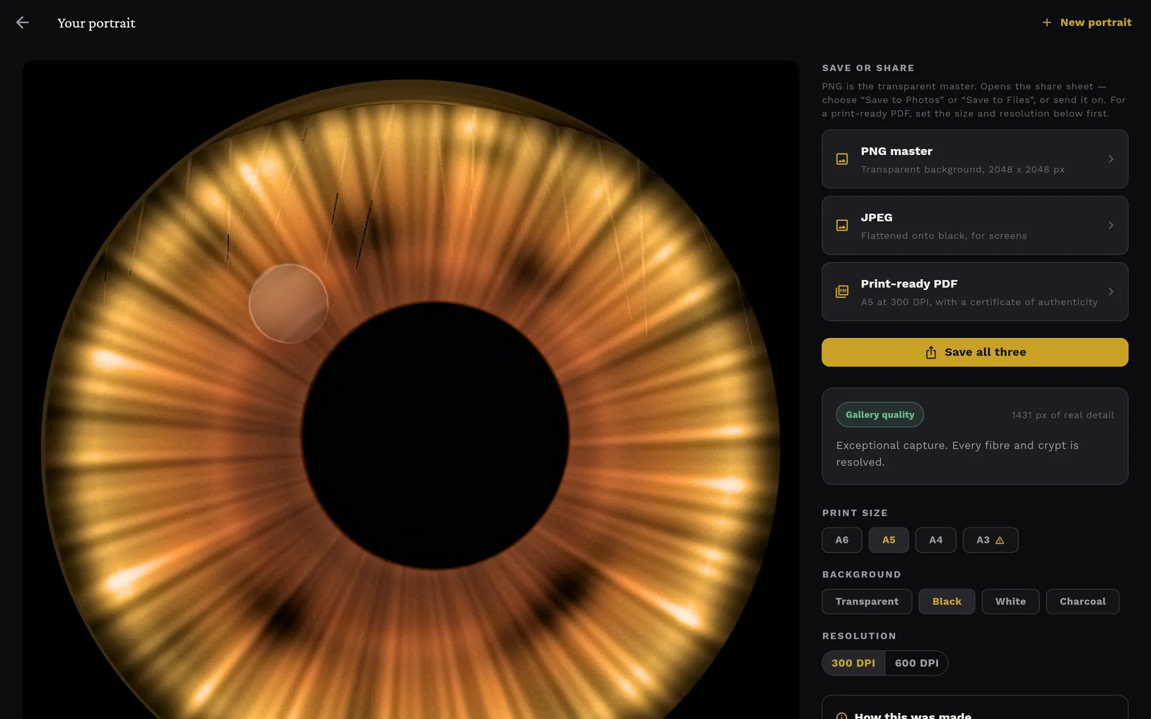Click the plus icon beside New portrait

1047,23
